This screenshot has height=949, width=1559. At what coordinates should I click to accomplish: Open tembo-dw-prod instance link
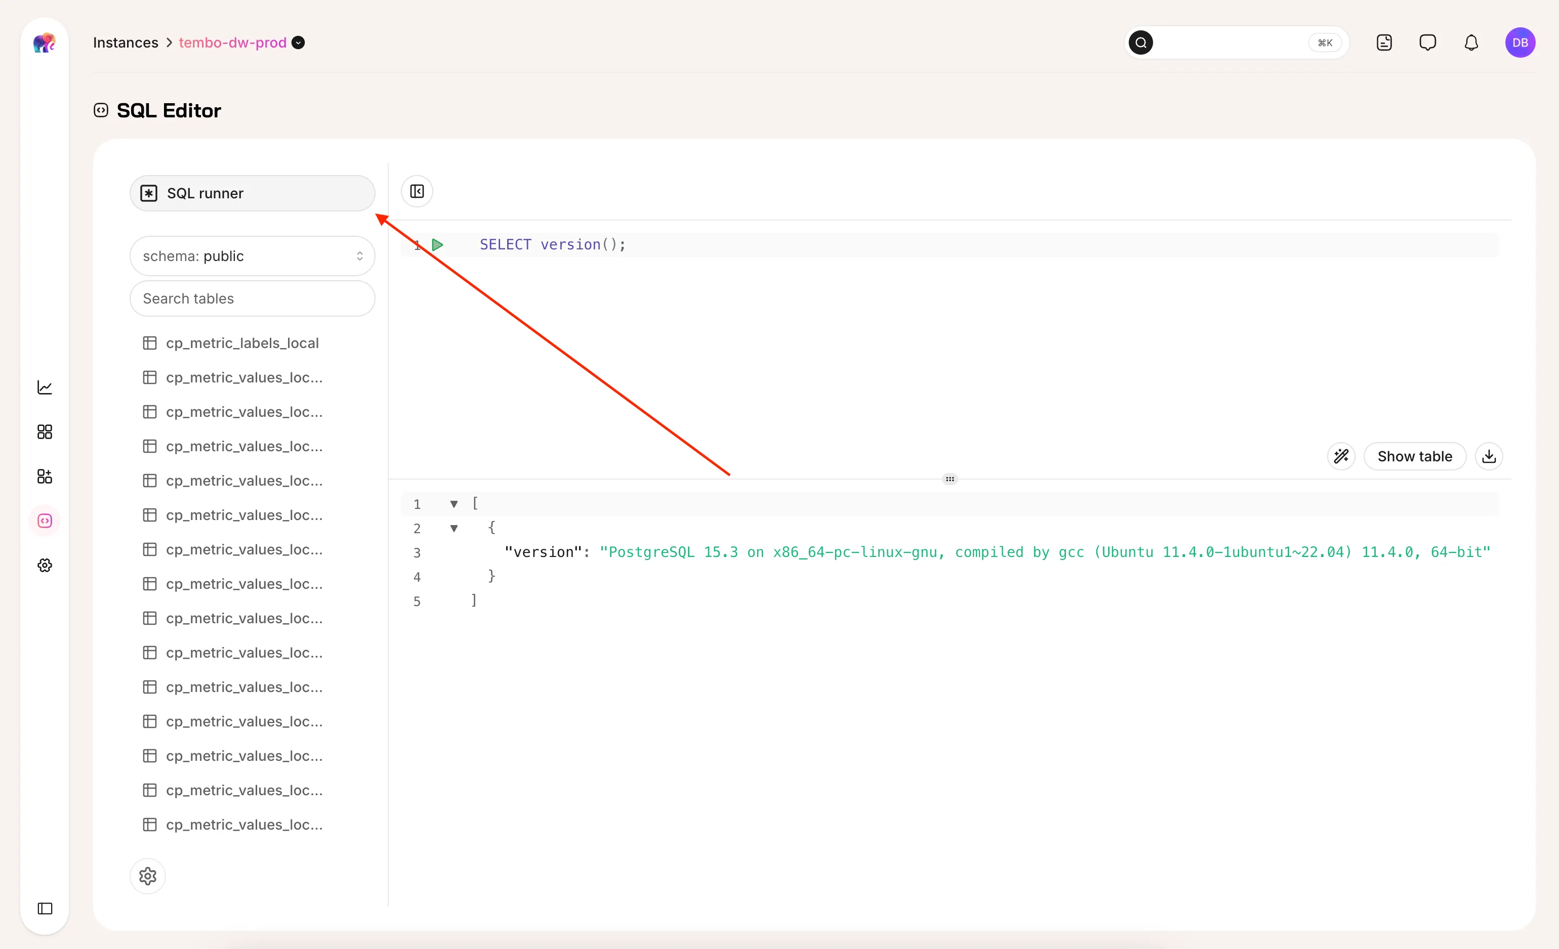[232, 42]
